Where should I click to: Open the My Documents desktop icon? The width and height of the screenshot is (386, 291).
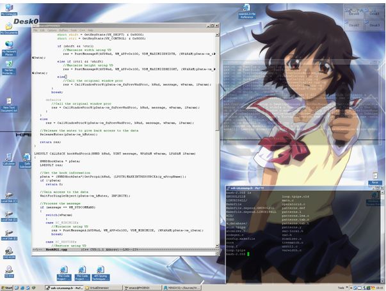point(9,29)
